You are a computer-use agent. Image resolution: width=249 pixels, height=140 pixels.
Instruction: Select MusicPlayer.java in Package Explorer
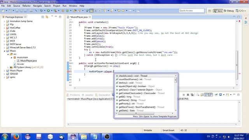[x=28, y=61]
